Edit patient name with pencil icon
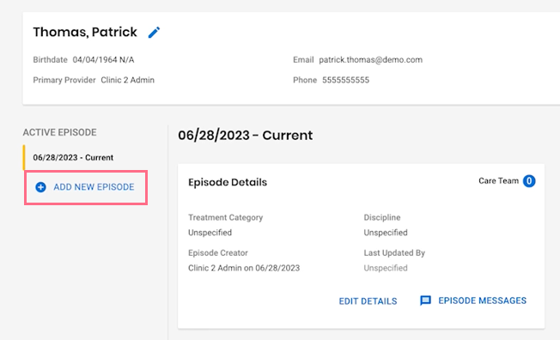Screen dimensions: 560x340 tap(154, 33)
